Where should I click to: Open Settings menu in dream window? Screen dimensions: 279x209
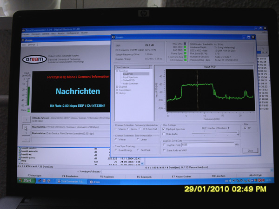(31, 45)
